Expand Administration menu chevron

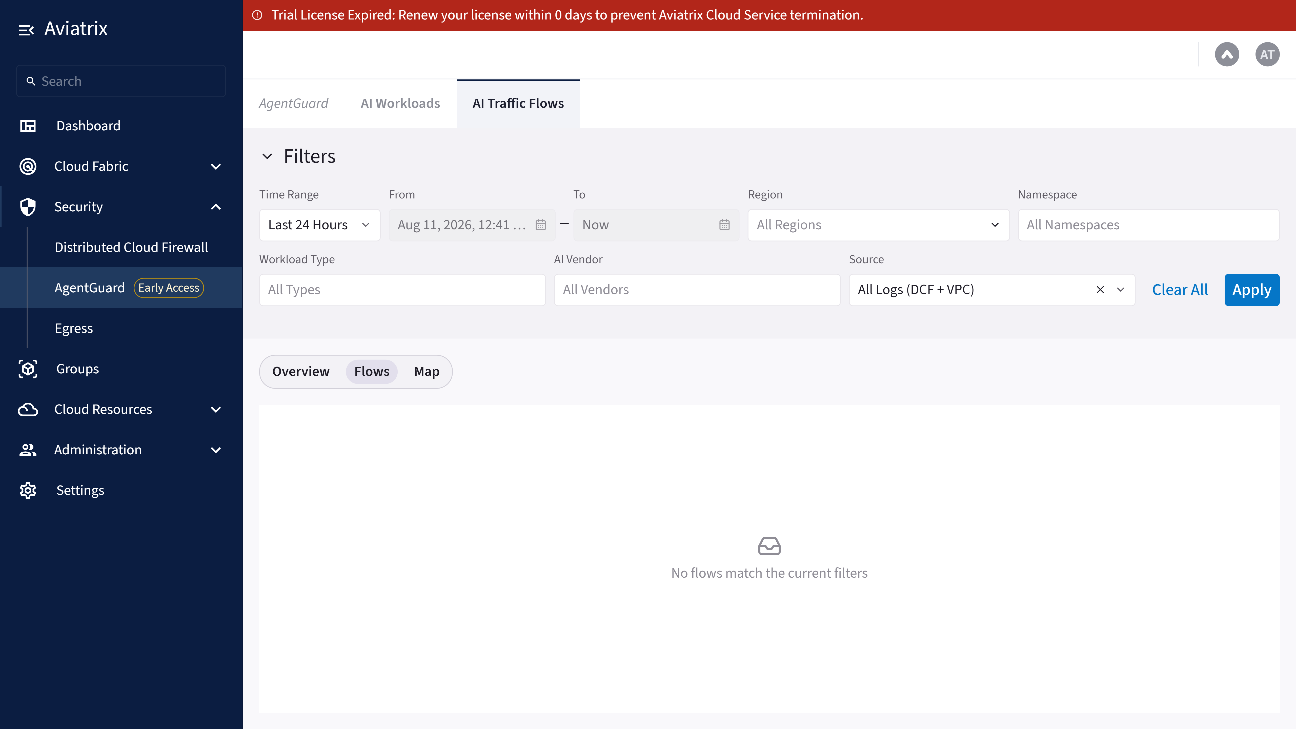216,450
